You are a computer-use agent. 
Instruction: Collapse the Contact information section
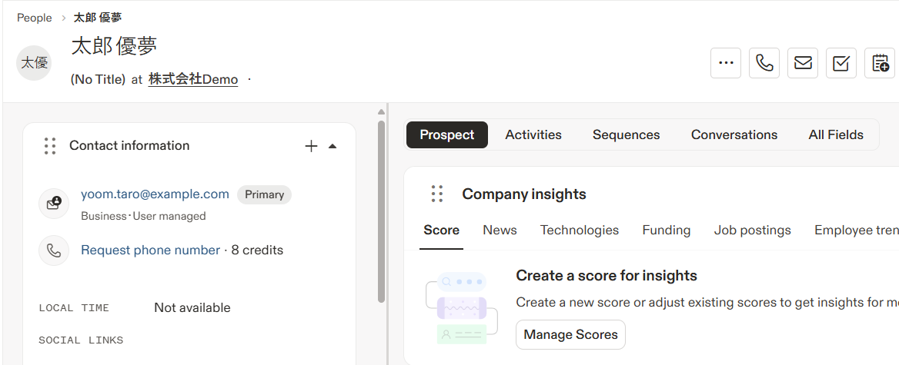[333, 146]
